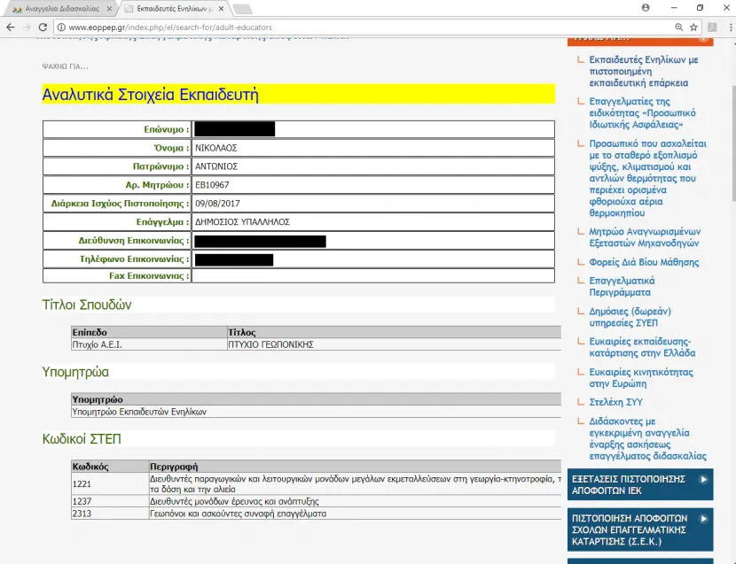Click certification date 09/08/2017

coord(217,204)
